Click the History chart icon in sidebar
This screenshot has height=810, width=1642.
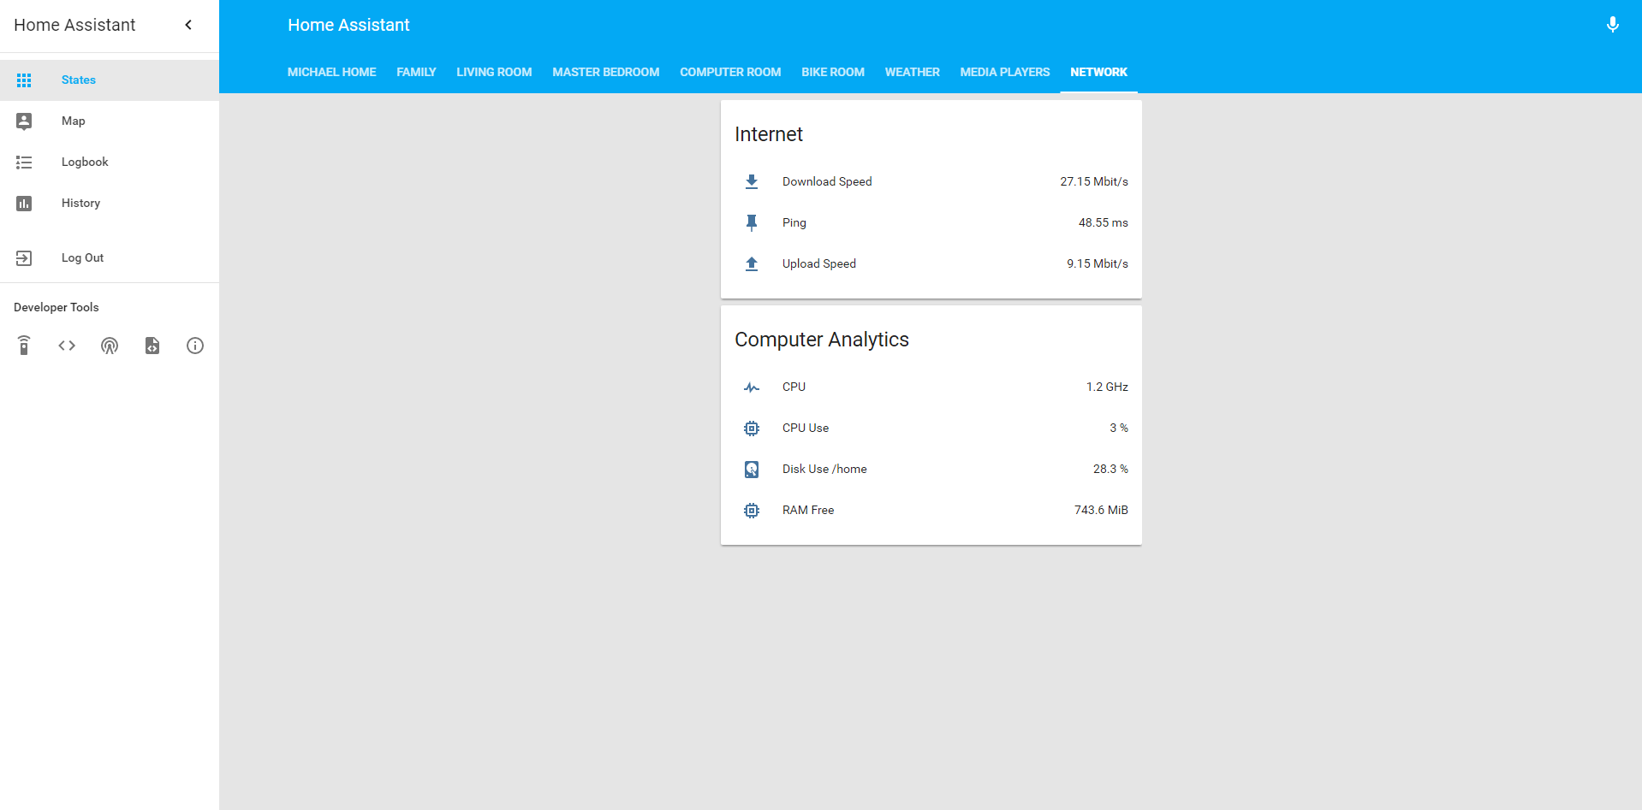tap(24, 204)
